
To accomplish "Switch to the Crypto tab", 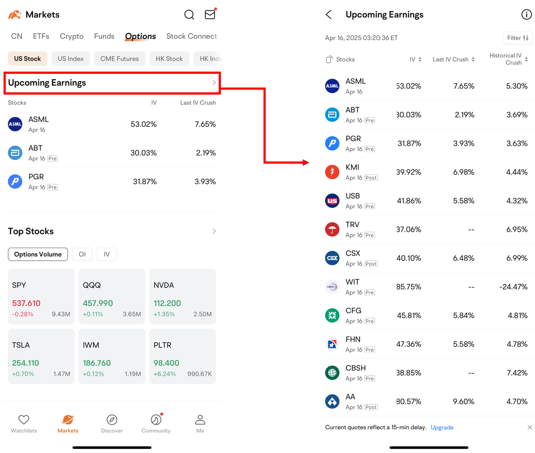I will coord(72,36).
